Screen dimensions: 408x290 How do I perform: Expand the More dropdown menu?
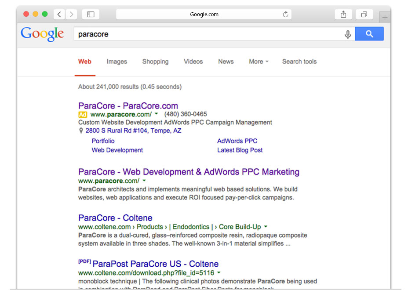tap(259, 62)
